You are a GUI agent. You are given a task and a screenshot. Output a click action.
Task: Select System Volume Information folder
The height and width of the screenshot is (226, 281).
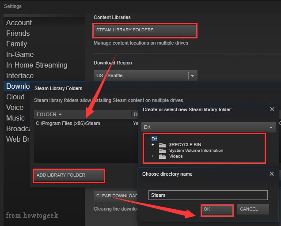coord(196,151)
